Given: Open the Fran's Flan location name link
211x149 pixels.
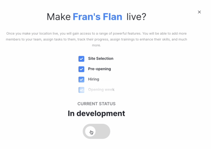Looking at the screenshot, I should (97, 17).
